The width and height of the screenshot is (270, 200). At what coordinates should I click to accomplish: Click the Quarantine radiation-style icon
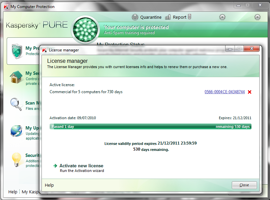tap(135, 17)
